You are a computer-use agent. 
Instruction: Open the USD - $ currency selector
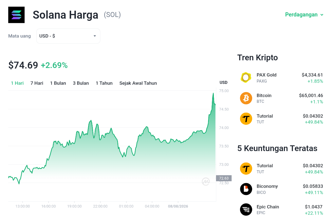tap(68, 36)
